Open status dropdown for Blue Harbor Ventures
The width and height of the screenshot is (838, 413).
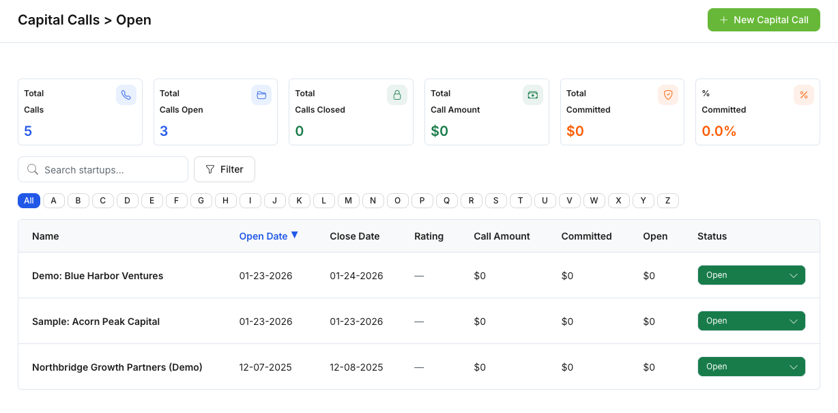tap(751, 275)
